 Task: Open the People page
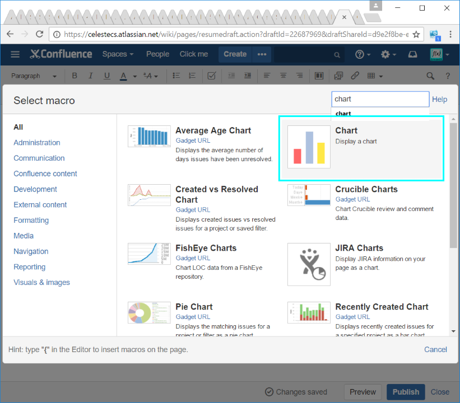point(158,54)
